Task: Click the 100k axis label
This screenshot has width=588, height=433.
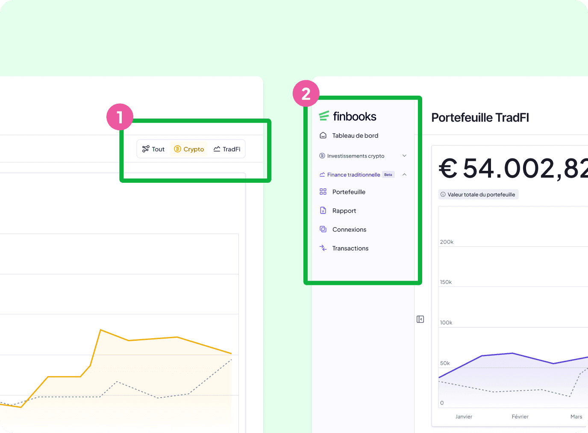Action: click(x=446, y=322)
